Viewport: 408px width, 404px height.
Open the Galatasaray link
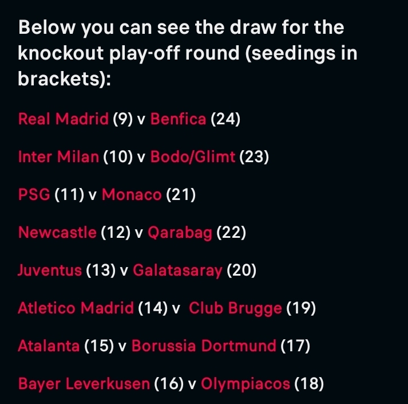177,270
